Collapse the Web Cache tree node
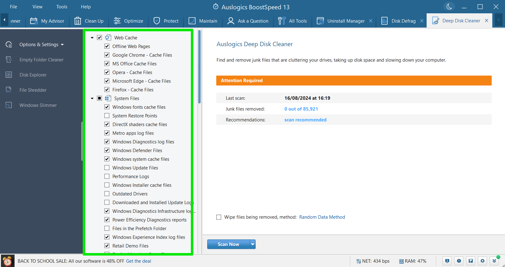 pos(92,38)
